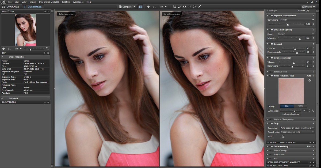The height and width of the screenshot is (168, 321).
Task: Open the EXIF panel options menu
Action: [x=45, y=53]
